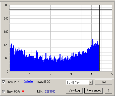Click the rows/8ECC label

43,82
